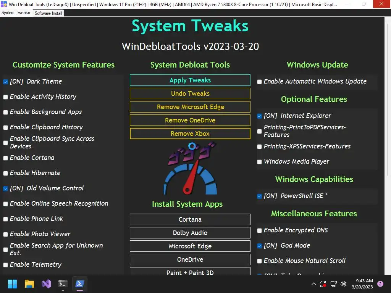Click the Win Debloat Tools title bar icon

4,4
